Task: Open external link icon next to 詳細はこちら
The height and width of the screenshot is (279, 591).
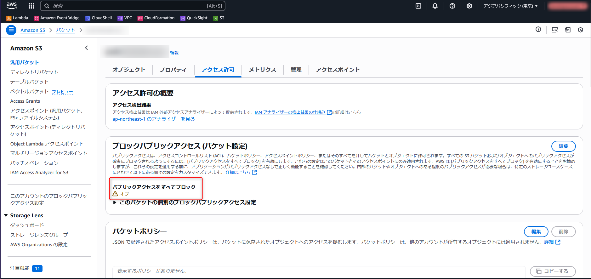Action: [x=254, y=172]
